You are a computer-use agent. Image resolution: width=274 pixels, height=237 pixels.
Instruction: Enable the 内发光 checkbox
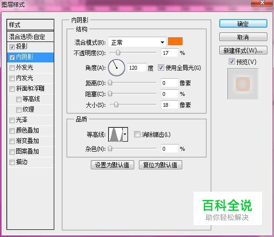pos(12,78)
